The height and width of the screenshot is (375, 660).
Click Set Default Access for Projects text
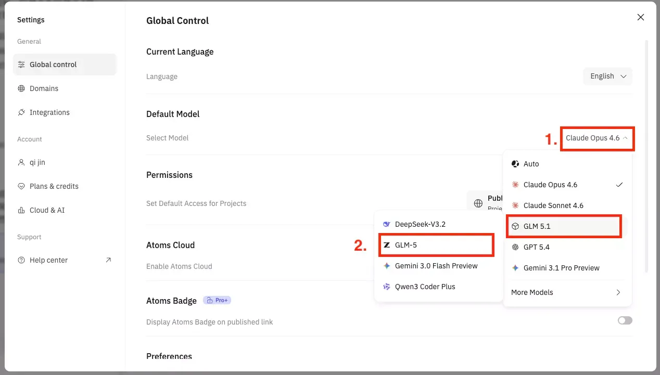(x=196, y=203)
